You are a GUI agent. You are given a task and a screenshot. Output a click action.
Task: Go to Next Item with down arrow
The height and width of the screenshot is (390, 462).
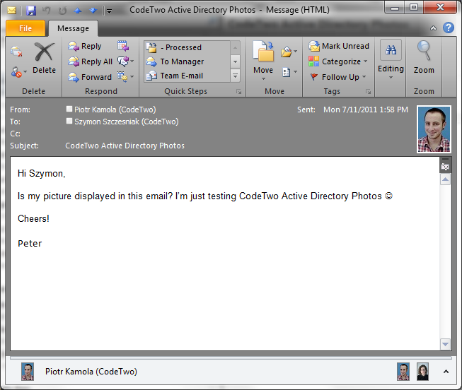point(93,11)
